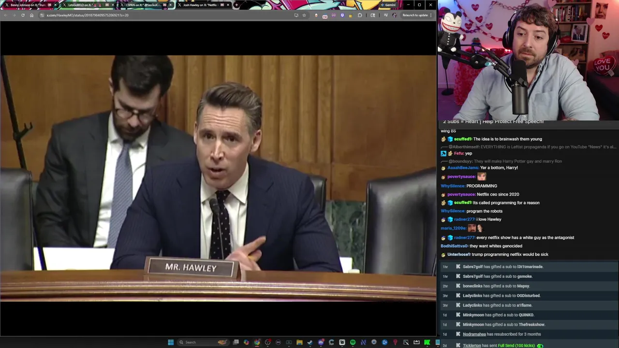619x348 pixels.
Task: Open the Windows Start menu
Action: (x=171, y=342)
